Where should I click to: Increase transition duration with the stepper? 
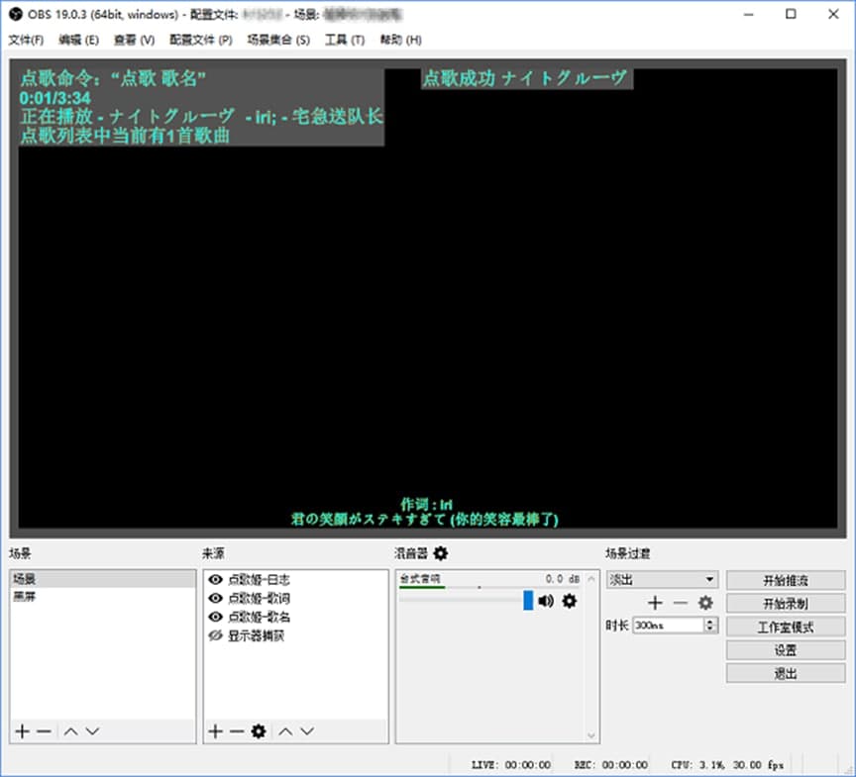pos(710,620)
